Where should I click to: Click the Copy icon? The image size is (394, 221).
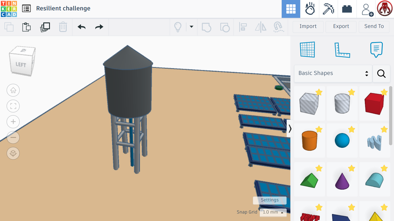coord(9,27)
